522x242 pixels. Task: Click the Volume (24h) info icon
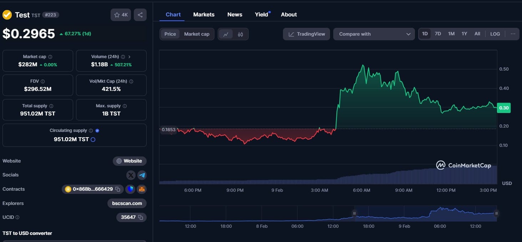pyautogui.click(x=123, y=57)
